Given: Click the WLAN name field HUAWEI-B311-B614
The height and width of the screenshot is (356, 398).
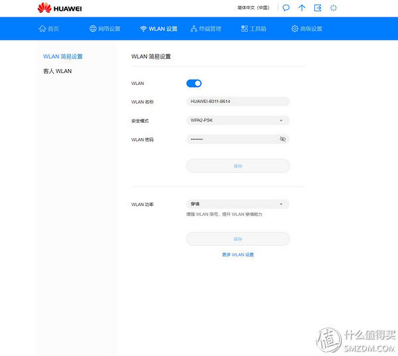Looking at the screenshot, I should 238,102.
